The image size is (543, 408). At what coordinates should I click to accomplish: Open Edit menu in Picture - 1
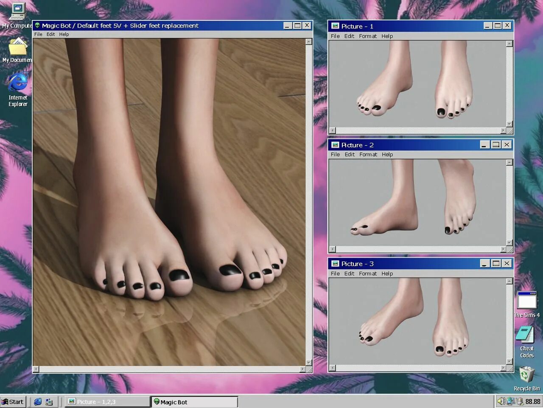[349, 36]
